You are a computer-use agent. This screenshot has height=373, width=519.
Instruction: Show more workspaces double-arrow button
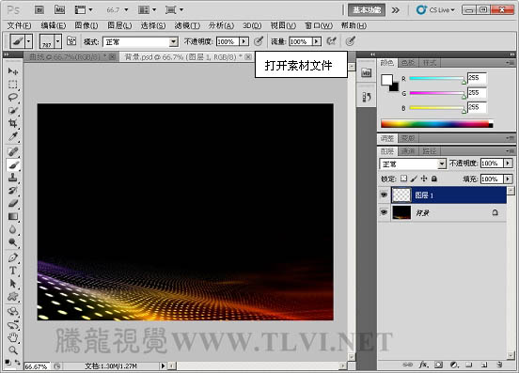tap(395, 10)
